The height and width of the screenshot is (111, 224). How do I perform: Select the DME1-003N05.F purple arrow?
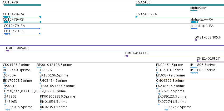(196, 40)
